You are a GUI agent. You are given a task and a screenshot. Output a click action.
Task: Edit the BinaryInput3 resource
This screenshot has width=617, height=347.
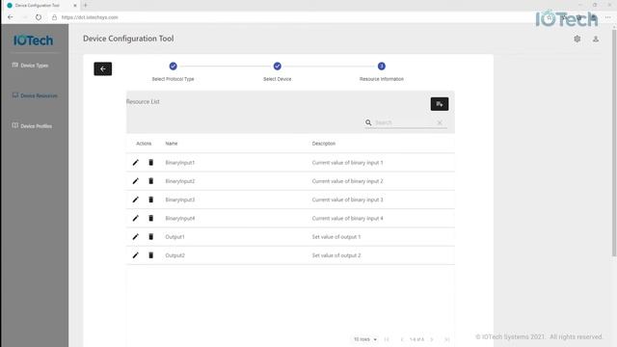pos(135,200)
